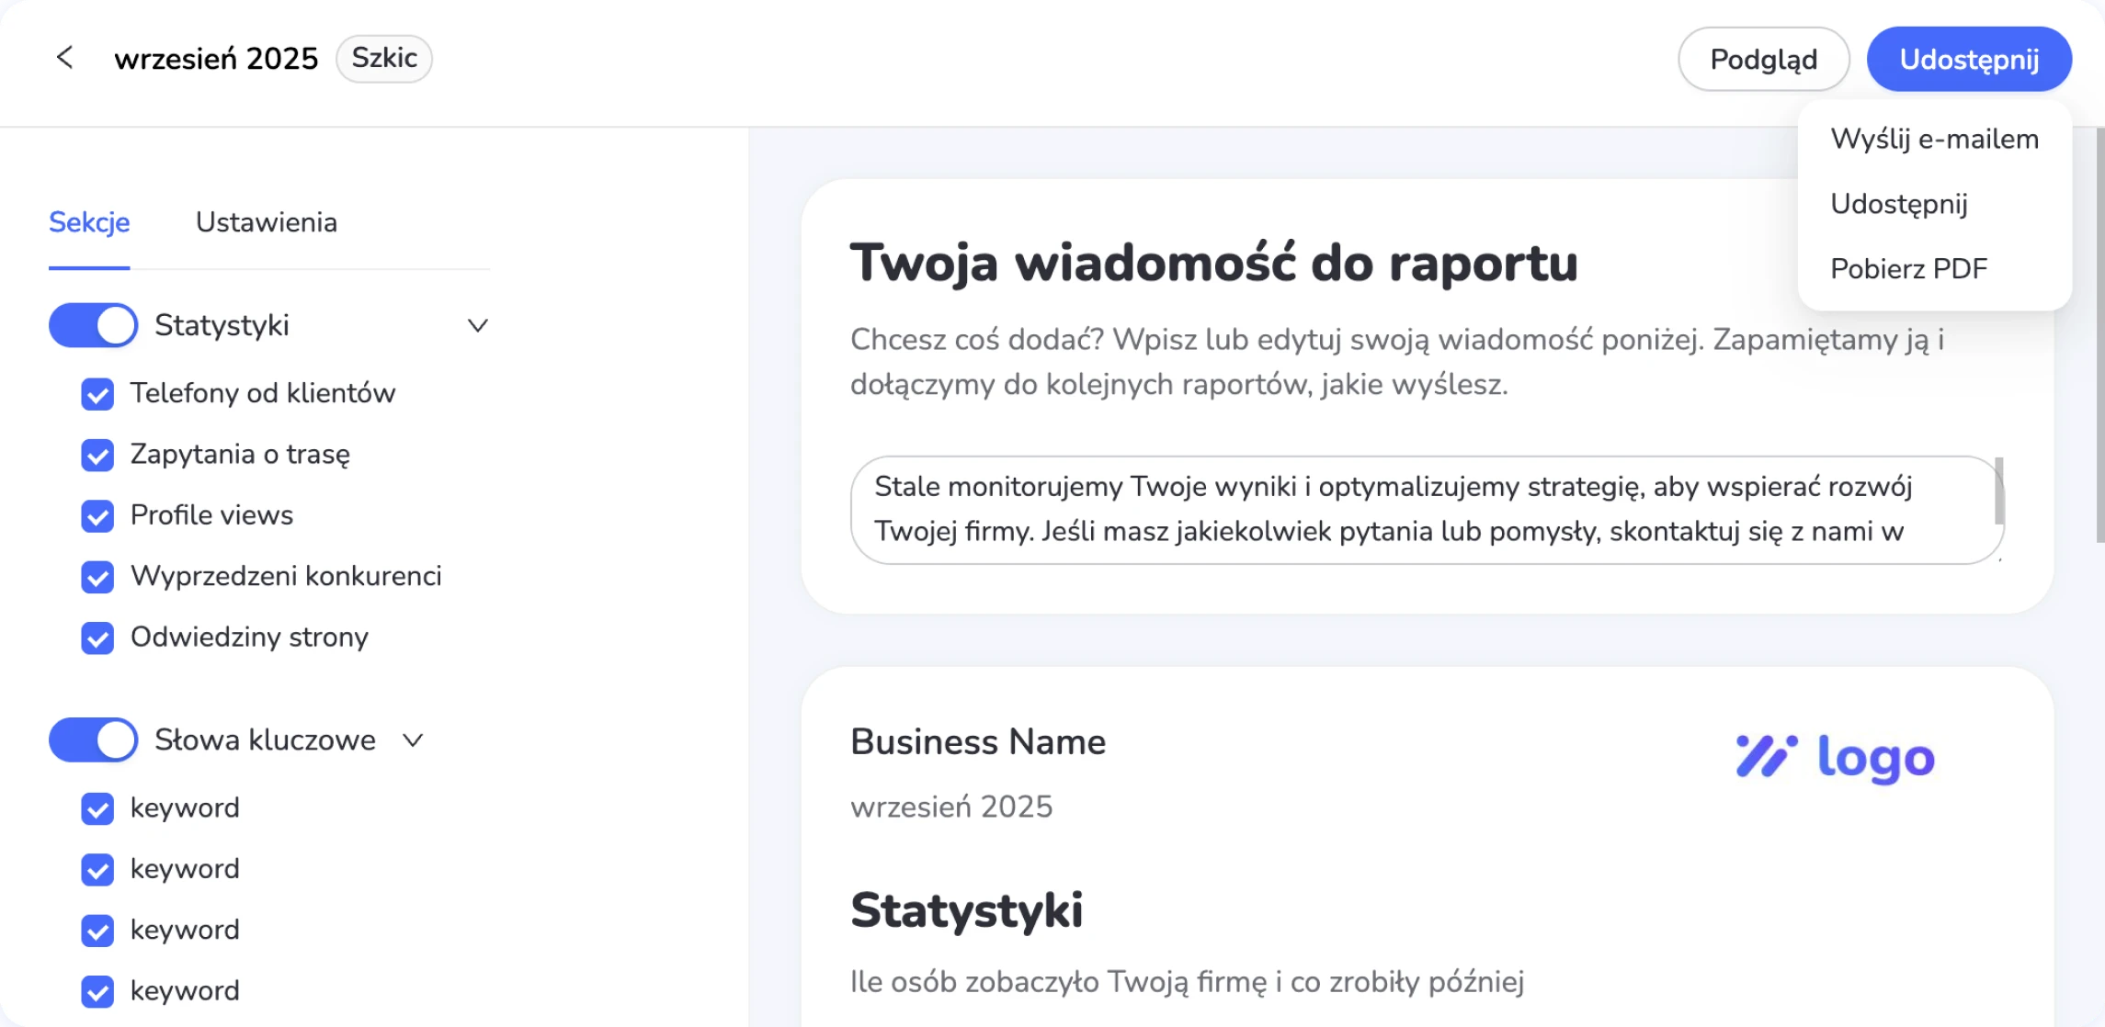Uncheck Odwiedziny strony checkbox
The height and width of the screenshot is (1027, 2105).
click(x=97, y=638)
